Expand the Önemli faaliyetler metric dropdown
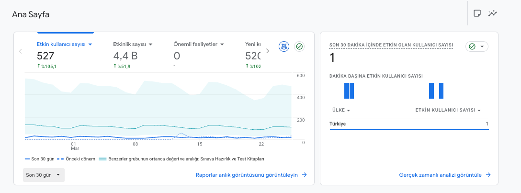This screenshot has width=521, height=193. tap(222, 44)
